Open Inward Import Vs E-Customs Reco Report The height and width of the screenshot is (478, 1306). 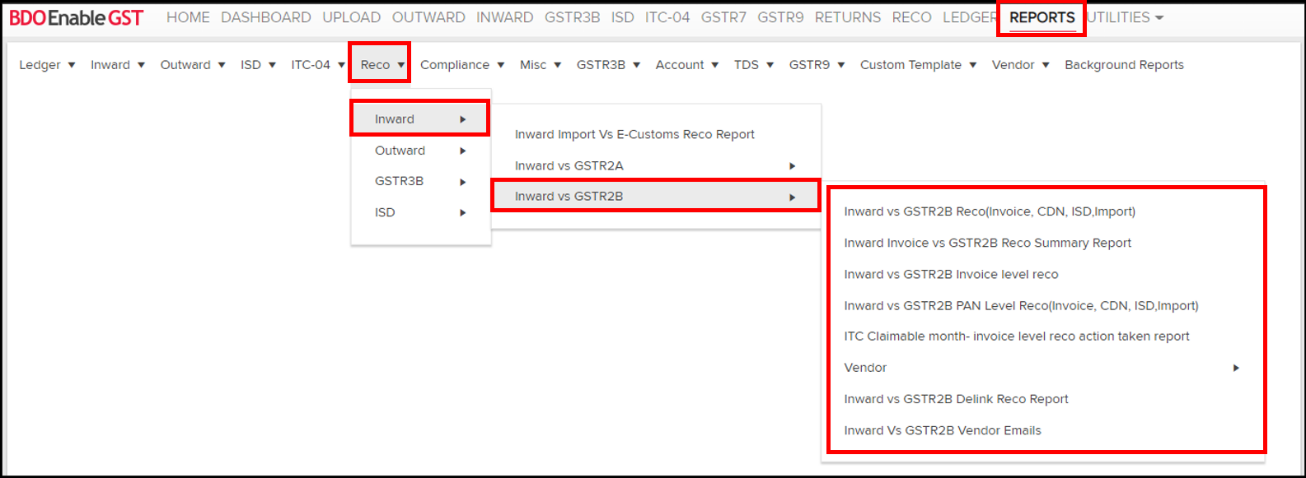(634, 134)
